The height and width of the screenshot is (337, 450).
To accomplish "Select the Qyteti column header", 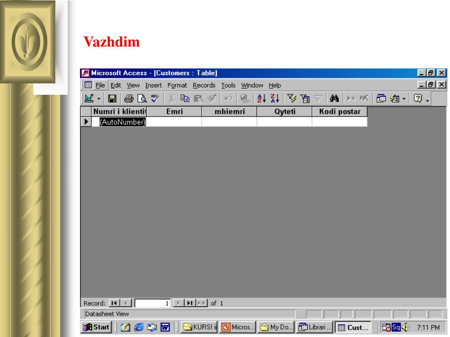I will 284,111.
